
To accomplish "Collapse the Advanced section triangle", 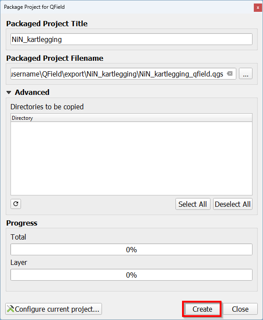I will coord(9,92).
